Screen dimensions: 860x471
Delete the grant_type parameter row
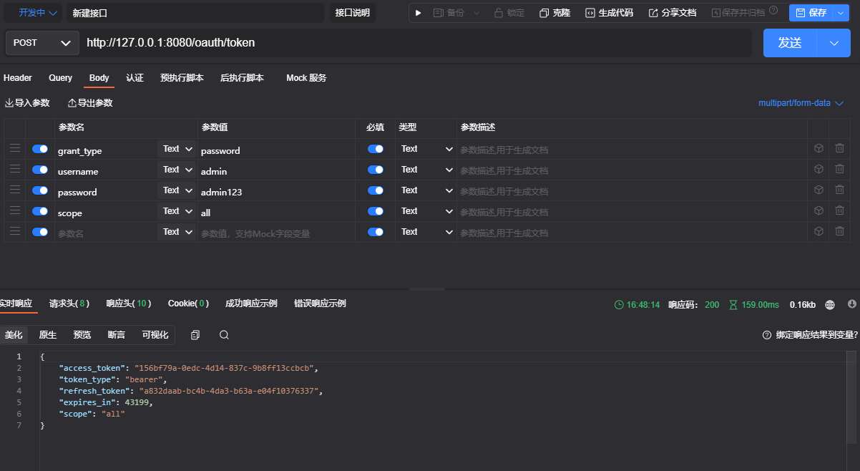coord(839,149)
